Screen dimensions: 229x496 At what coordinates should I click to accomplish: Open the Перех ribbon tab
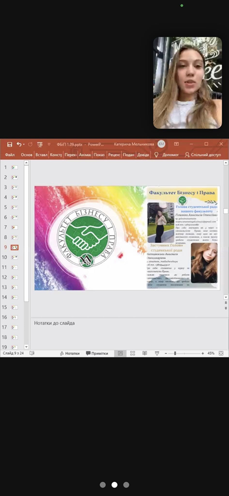[70, 155]
